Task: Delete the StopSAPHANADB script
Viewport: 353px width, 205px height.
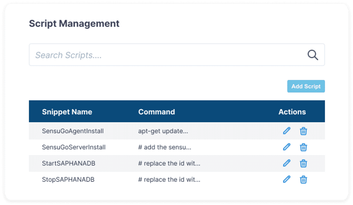Action: [303, 179]
